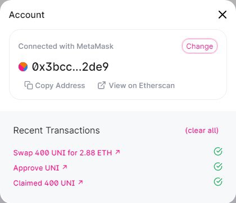Image resolution: width=236 pixels, height=203 pixels.
Task: Open the Claimed 400 UNI transaction
Action: 44,183
